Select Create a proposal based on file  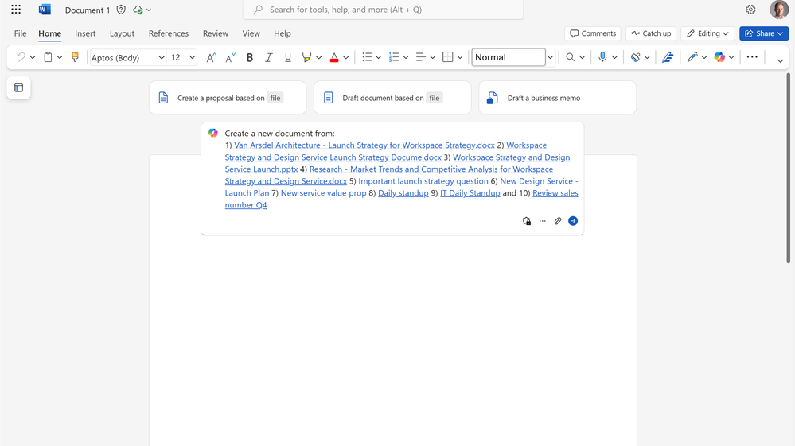[228, 98]
